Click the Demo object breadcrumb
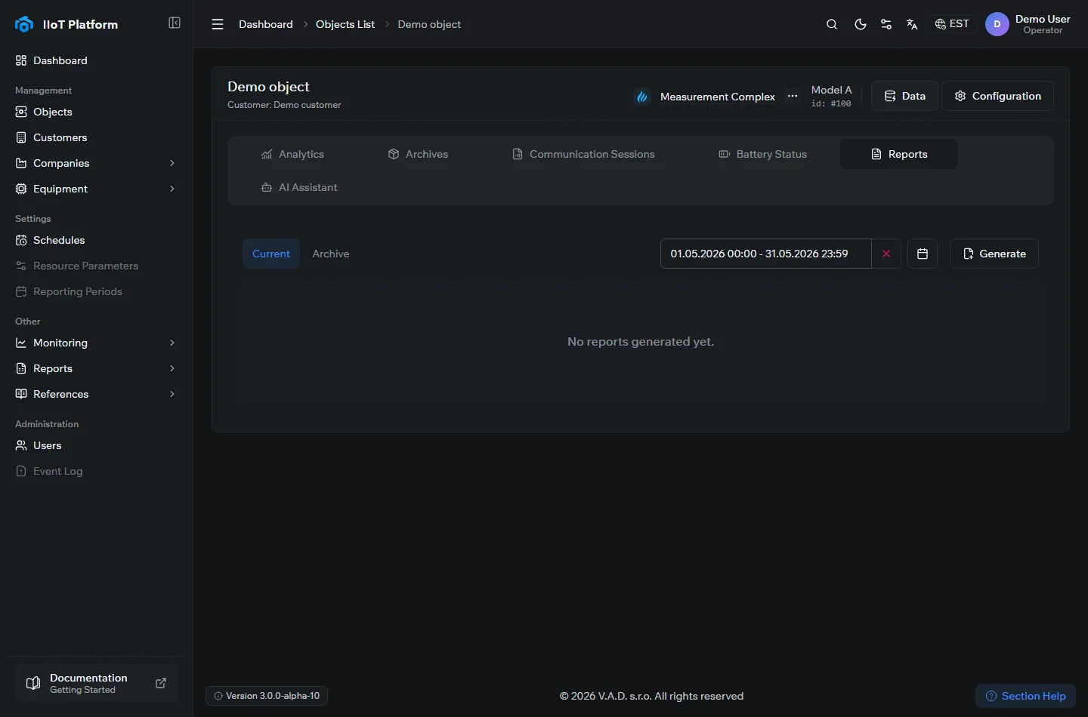Image resolution: width=1088 pixels, height=717 pixels. pyautogui.click(x=429, y=24)
